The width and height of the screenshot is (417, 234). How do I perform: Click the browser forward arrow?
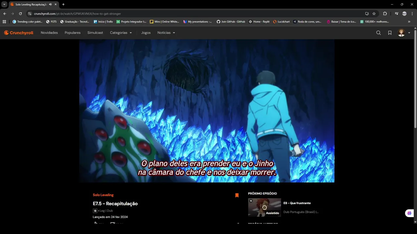pos(12,14)
